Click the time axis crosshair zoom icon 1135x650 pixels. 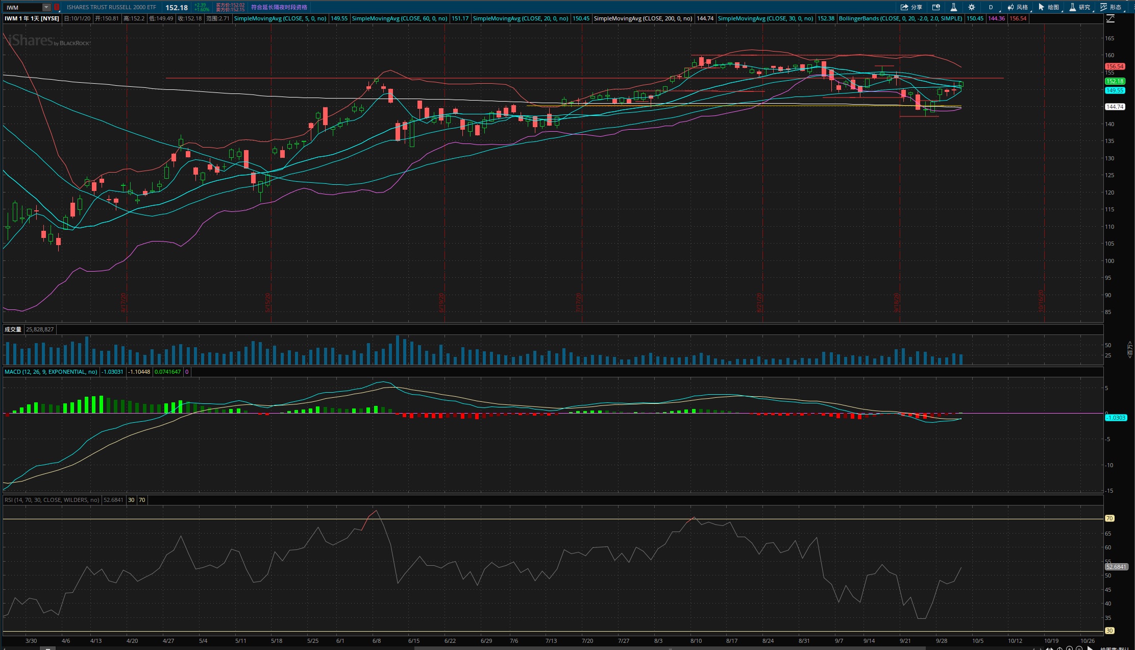(1060, 648)
